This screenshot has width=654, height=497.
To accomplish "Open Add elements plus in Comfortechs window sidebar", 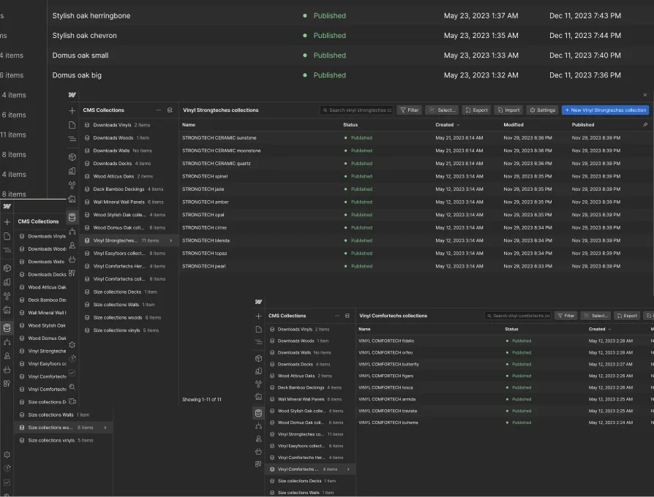I will [x=258, y=316].
